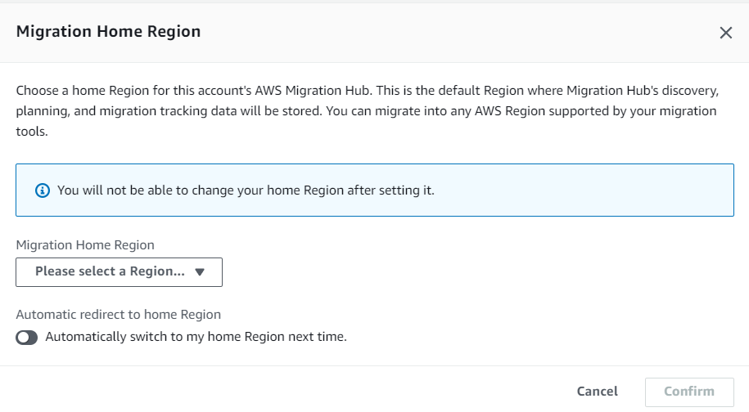Screen dimensions: 749x412
Task: Click 'Please select a Region...' placeholder text
Action: (x=111, y=272)
